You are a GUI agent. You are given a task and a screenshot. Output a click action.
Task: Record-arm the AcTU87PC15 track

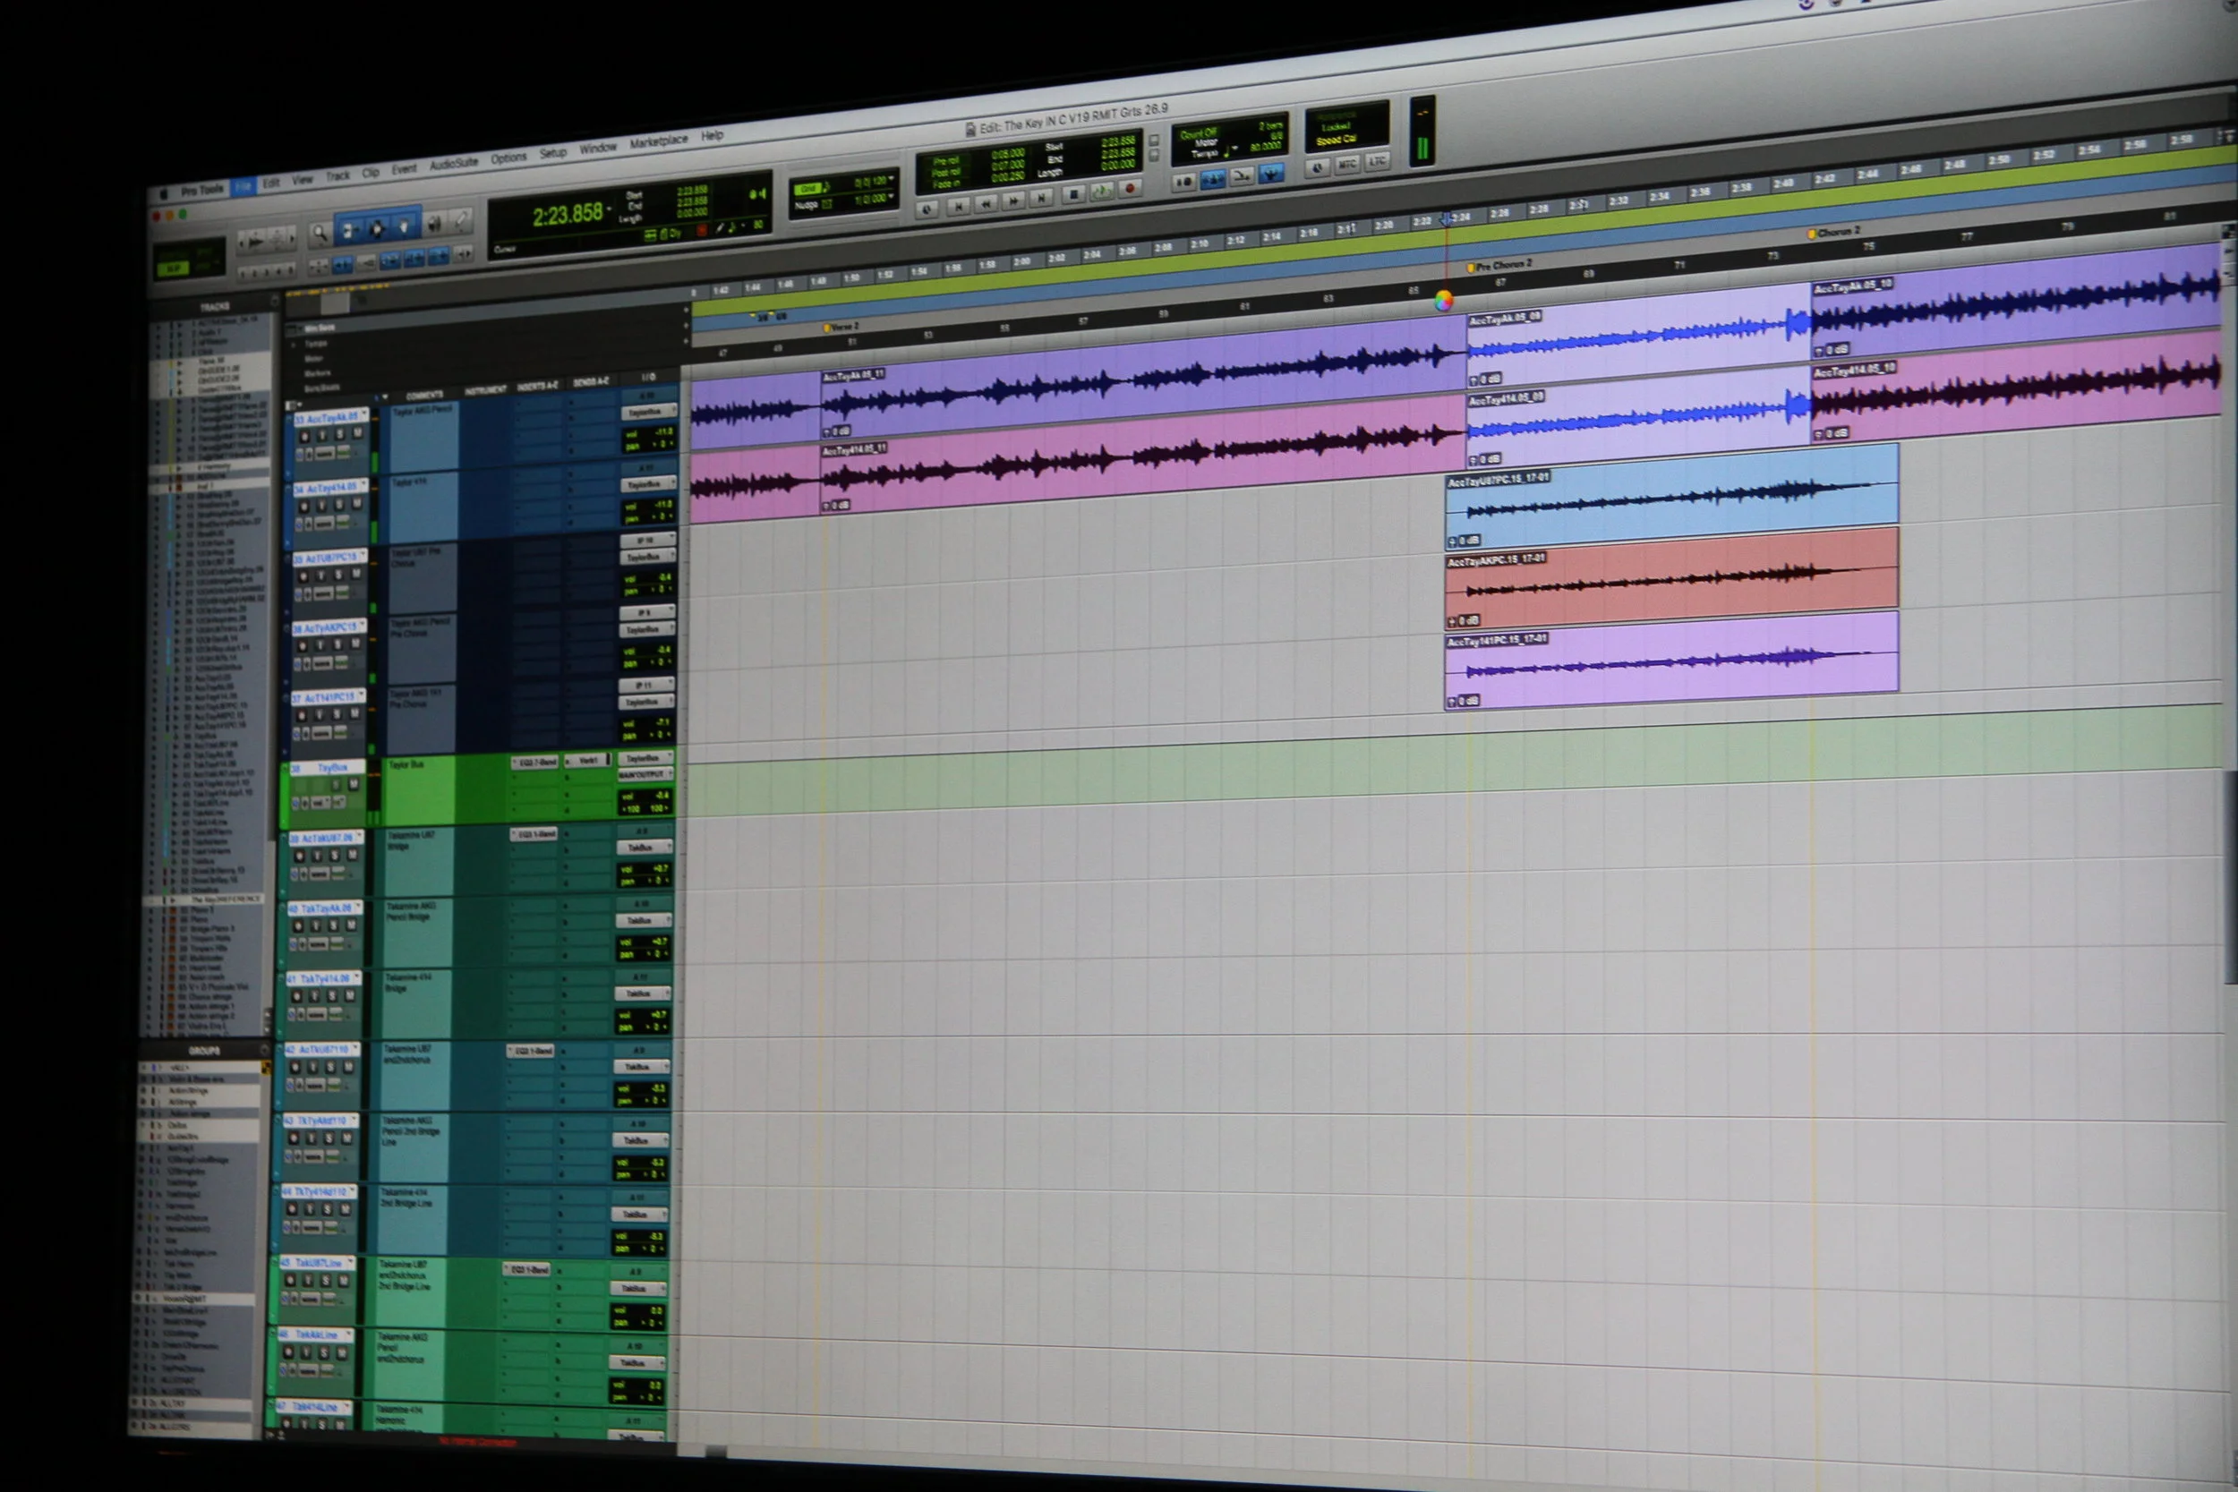tap(303, 576)
